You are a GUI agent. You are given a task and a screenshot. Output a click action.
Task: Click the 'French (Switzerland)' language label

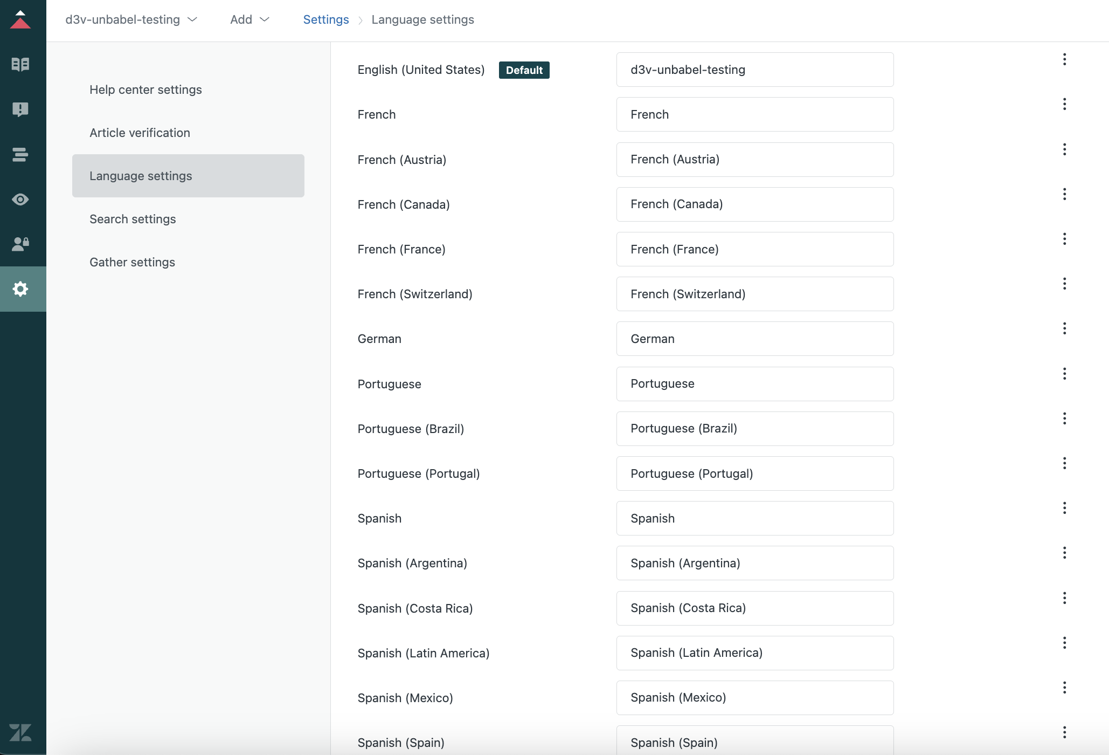click(415, 294)
